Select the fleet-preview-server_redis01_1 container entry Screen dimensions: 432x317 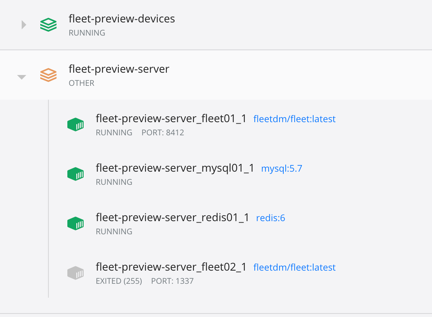171,218
